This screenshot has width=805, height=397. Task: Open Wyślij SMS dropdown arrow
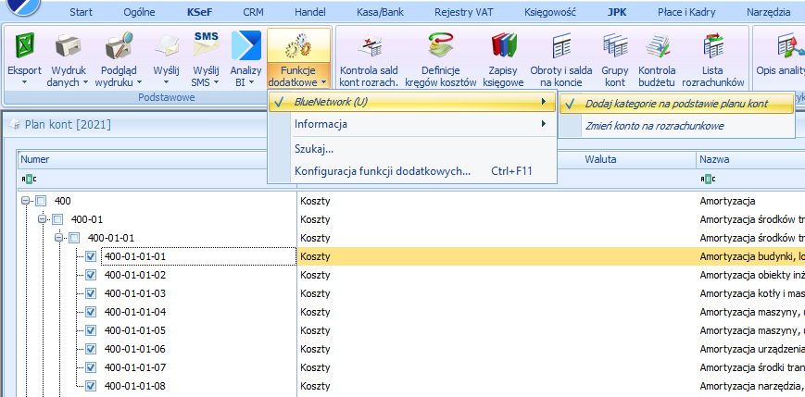[216, 82]
